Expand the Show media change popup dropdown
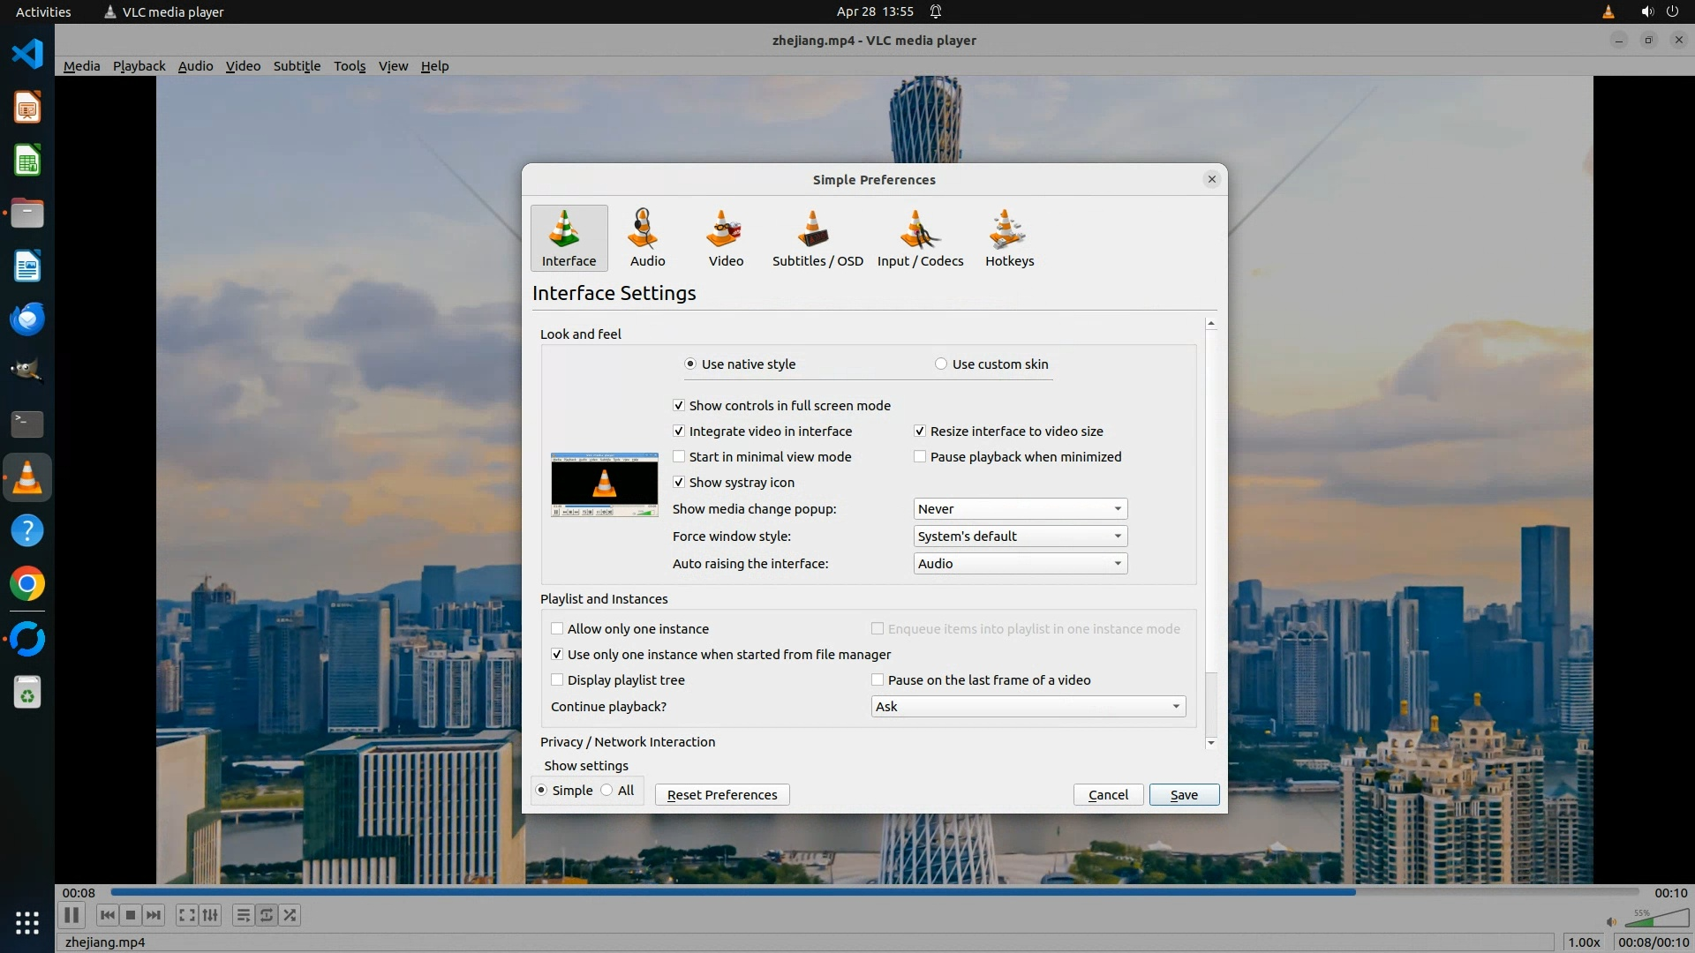The height and width of the screenshot is (953, 1695). pyautogui.click(x=1020, y=509)
